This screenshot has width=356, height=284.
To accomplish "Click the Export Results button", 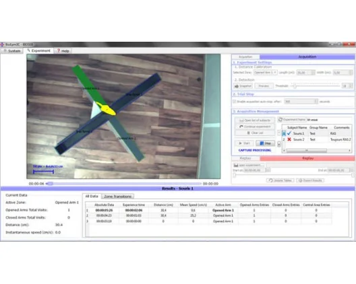I will [x=310, y=180].
